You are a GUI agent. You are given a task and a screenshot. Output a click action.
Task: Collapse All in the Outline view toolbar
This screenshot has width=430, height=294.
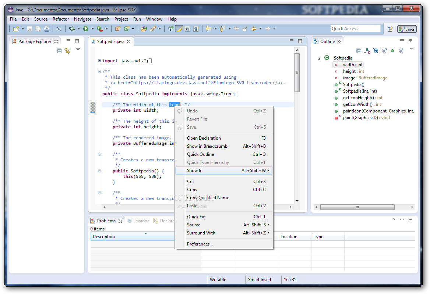click(359, 51)
